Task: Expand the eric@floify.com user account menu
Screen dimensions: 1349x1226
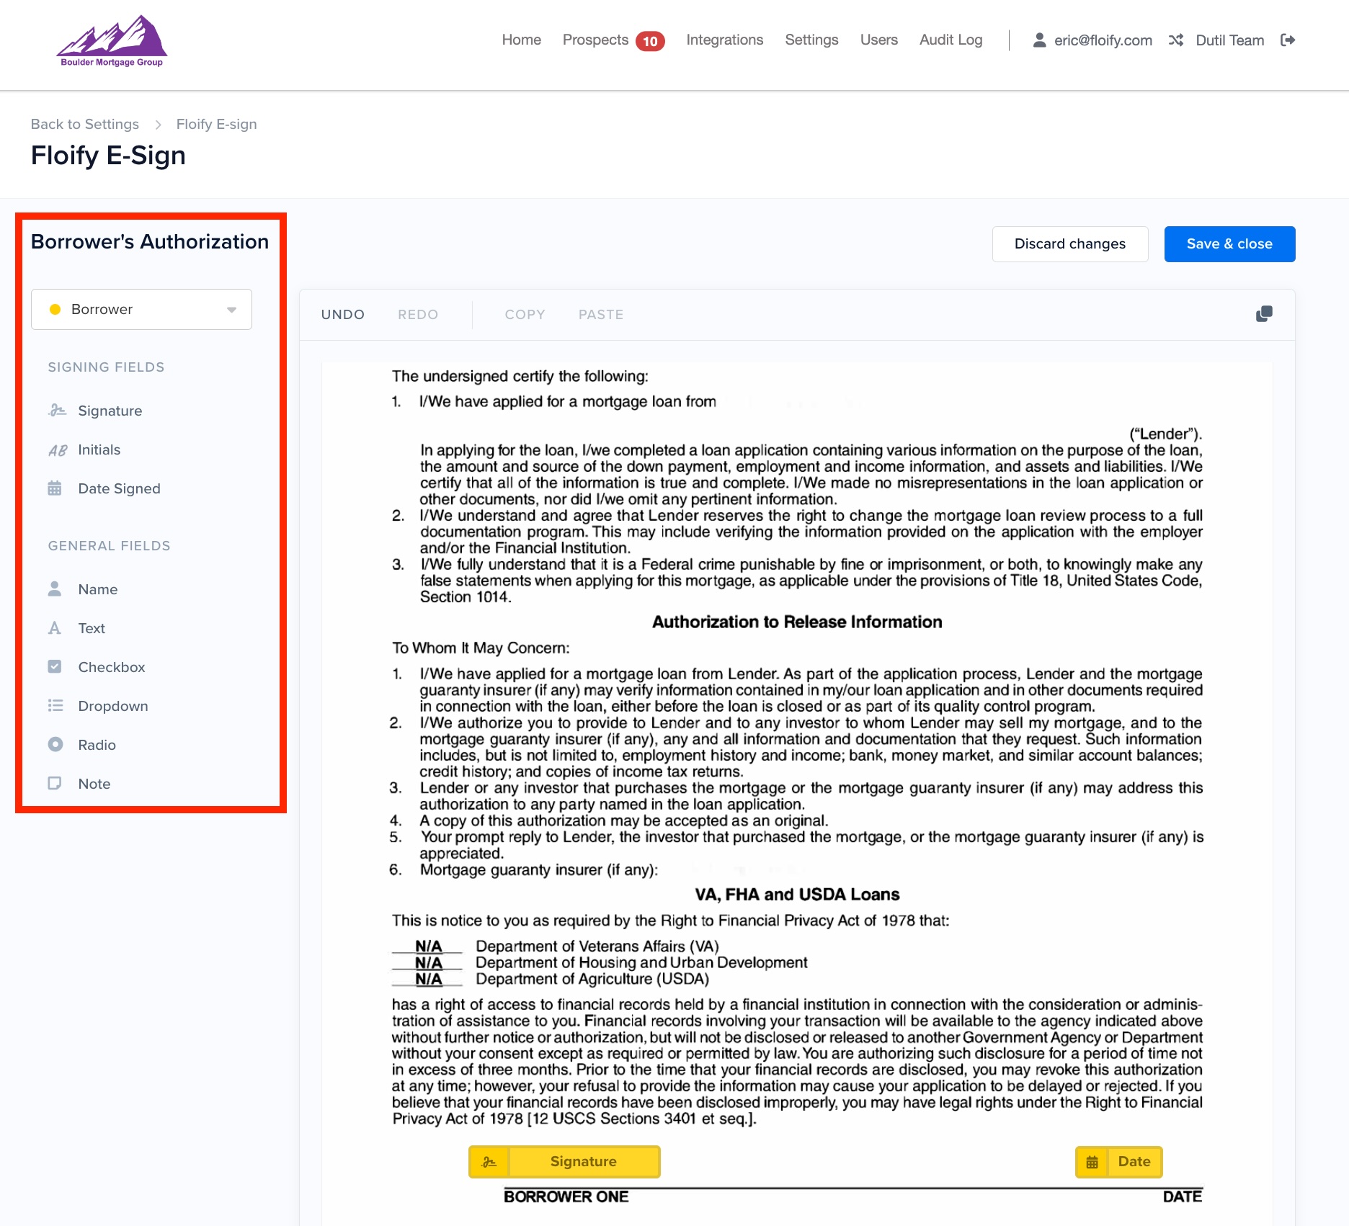Action: point(1092,40)
